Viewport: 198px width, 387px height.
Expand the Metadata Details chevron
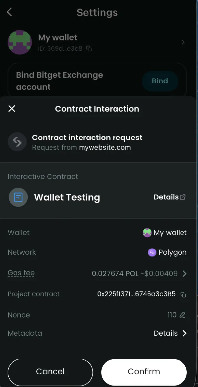tap(184, 333)
